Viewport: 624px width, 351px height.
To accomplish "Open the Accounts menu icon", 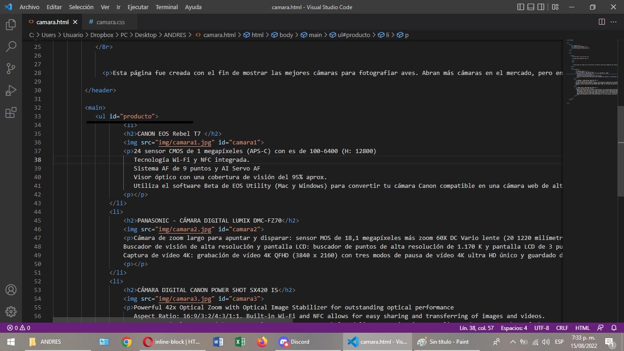I will [x=11, y=290].
